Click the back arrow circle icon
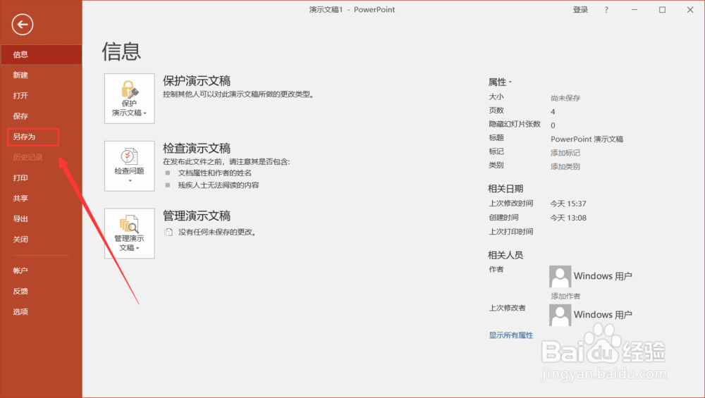This screenshot has width=705, height=398. pos(23,24)
